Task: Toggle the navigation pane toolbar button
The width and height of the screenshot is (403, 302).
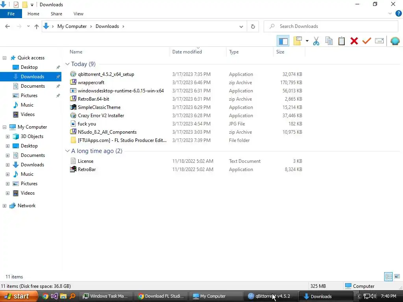Action: pos(283,41)
